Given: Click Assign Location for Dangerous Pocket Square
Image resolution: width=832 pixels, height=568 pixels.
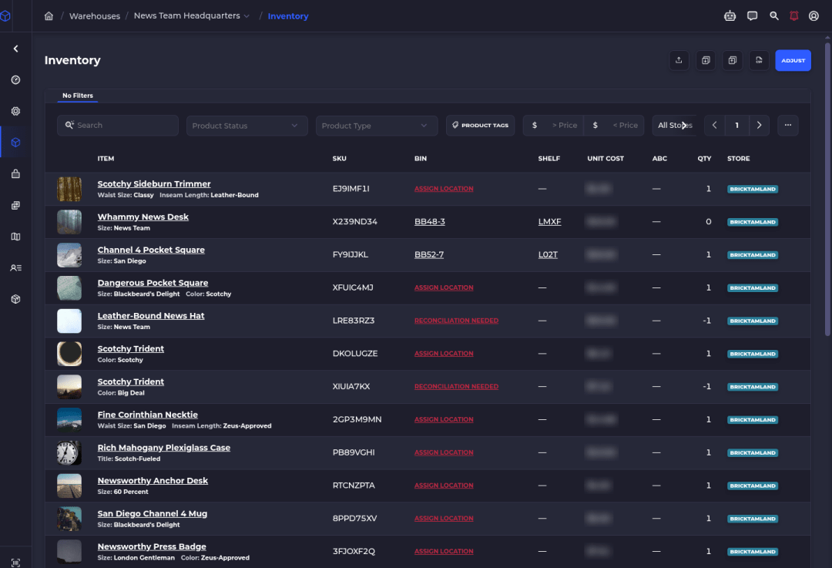Looking at the screenshot, I should (444, 287).
